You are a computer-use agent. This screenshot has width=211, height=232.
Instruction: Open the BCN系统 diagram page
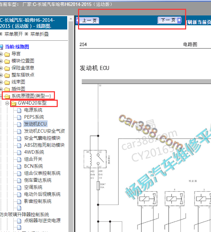click(34, 166)
